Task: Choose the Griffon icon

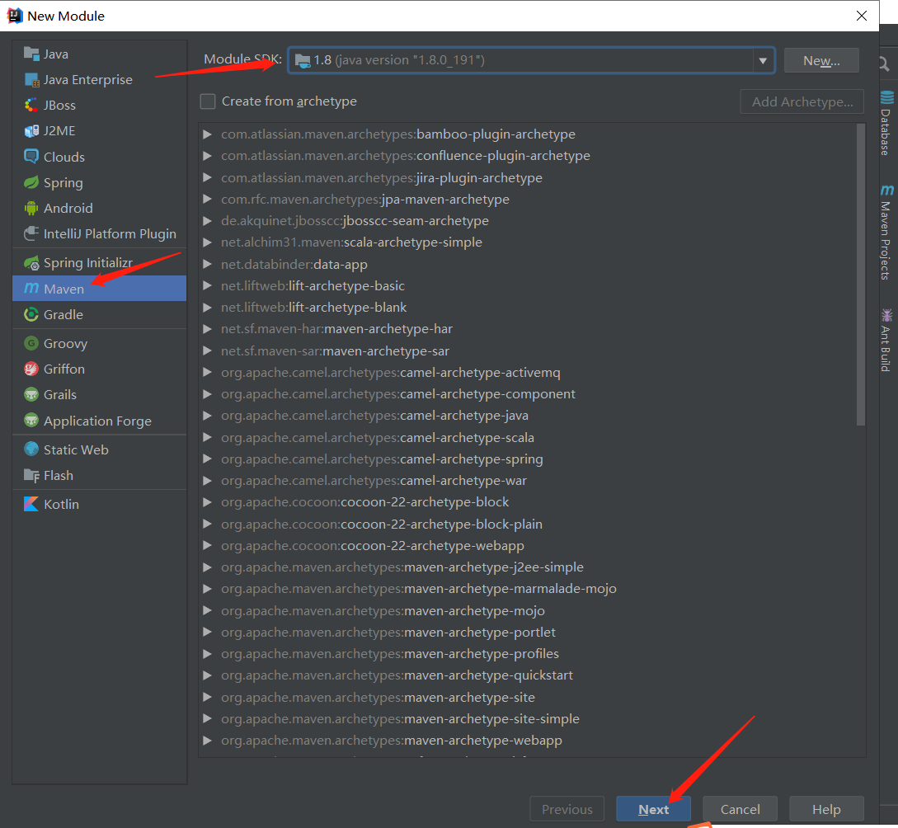Action: [31, 369]
